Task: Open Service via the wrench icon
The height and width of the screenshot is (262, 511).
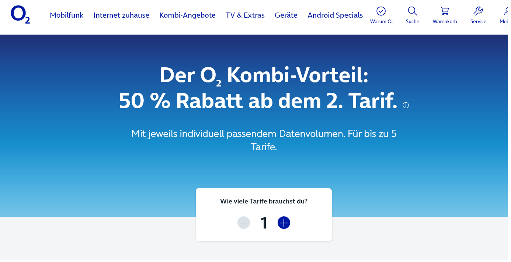Action: [478, 11]
